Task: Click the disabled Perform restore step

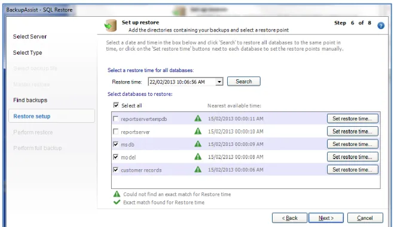Action: tap(33, 132)
